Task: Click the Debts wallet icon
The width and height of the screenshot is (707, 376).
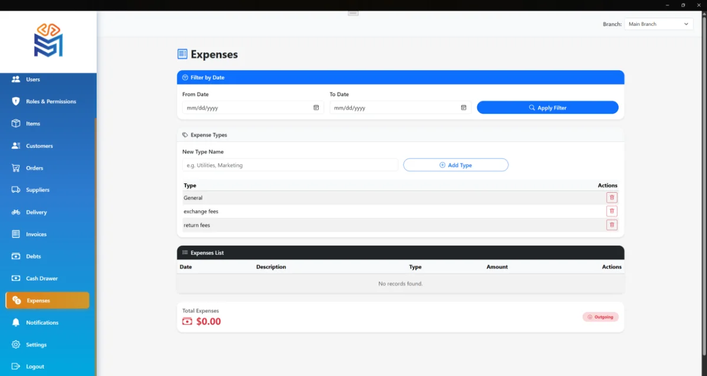Action: pos(16,256)
